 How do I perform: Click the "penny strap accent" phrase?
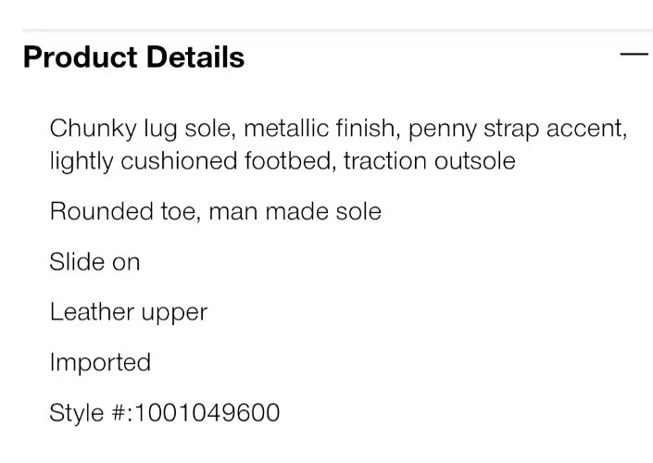[x=517, y=129]
